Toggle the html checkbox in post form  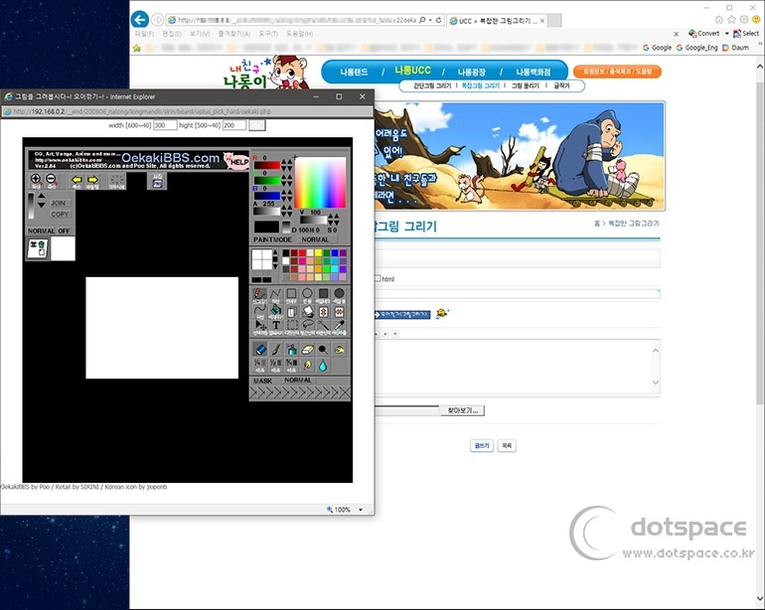(x=378, y=278)
